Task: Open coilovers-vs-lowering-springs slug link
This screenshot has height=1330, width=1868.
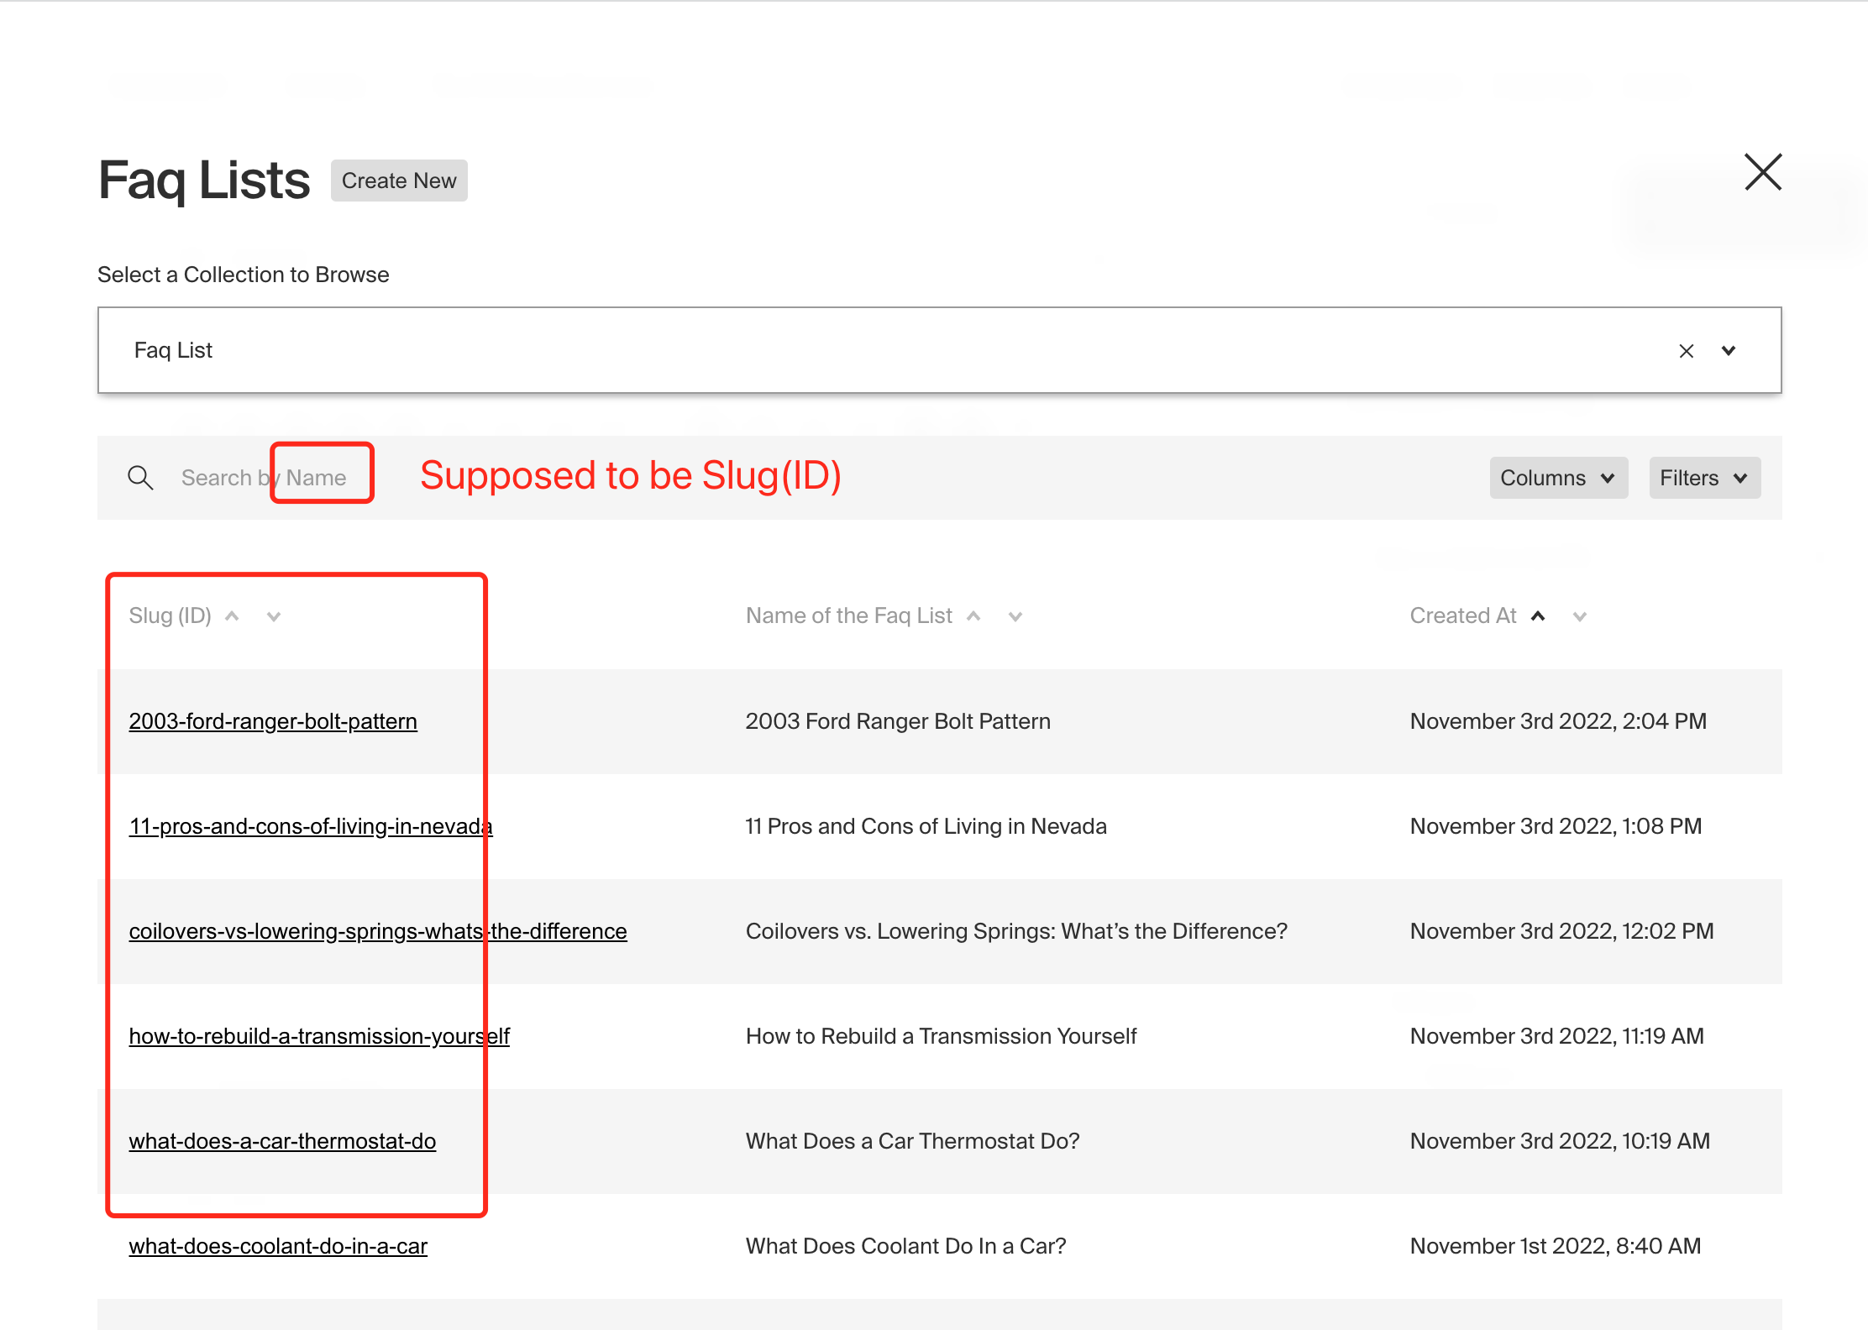Action: (377, 931)
